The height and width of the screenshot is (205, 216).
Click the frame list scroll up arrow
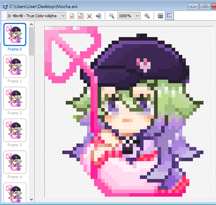pos(32,24)
